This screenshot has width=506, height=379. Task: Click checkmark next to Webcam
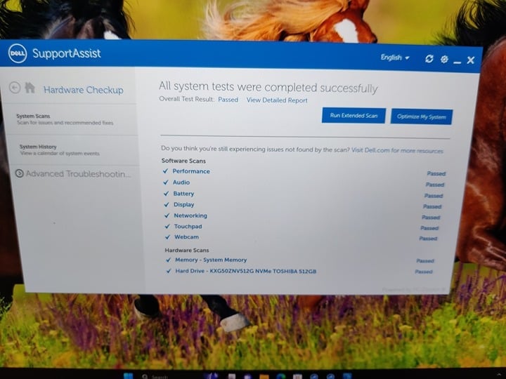tap(167, 237)
